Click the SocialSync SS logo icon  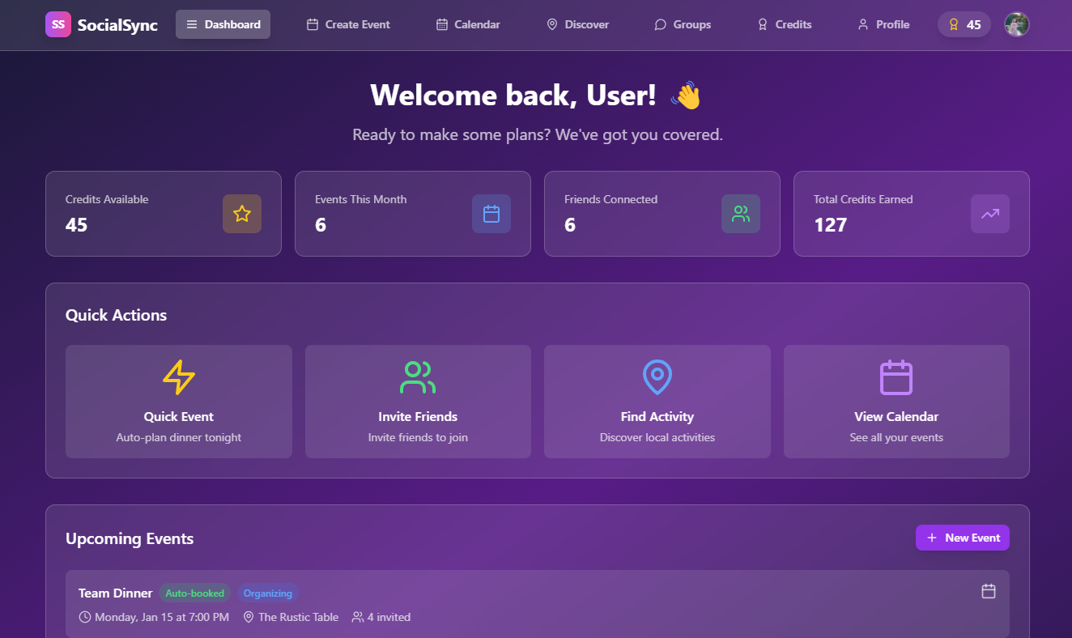tap(58, 24)
